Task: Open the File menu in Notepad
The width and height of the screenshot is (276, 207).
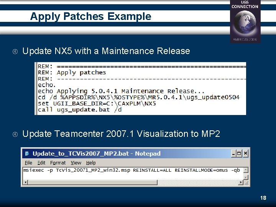Action: [x=28, y=163]
